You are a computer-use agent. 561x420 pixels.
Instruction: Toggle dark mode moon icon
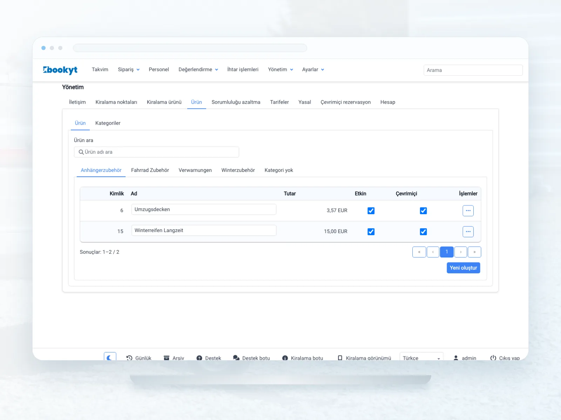point(110,357)
